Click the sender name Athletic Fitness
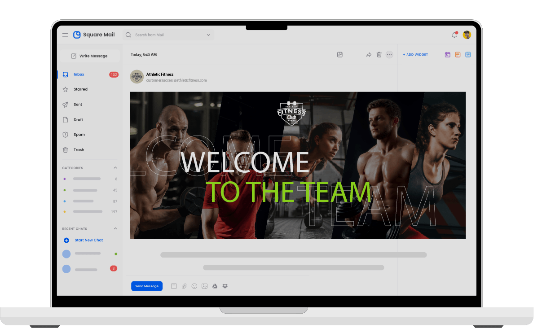 [160, 74]
